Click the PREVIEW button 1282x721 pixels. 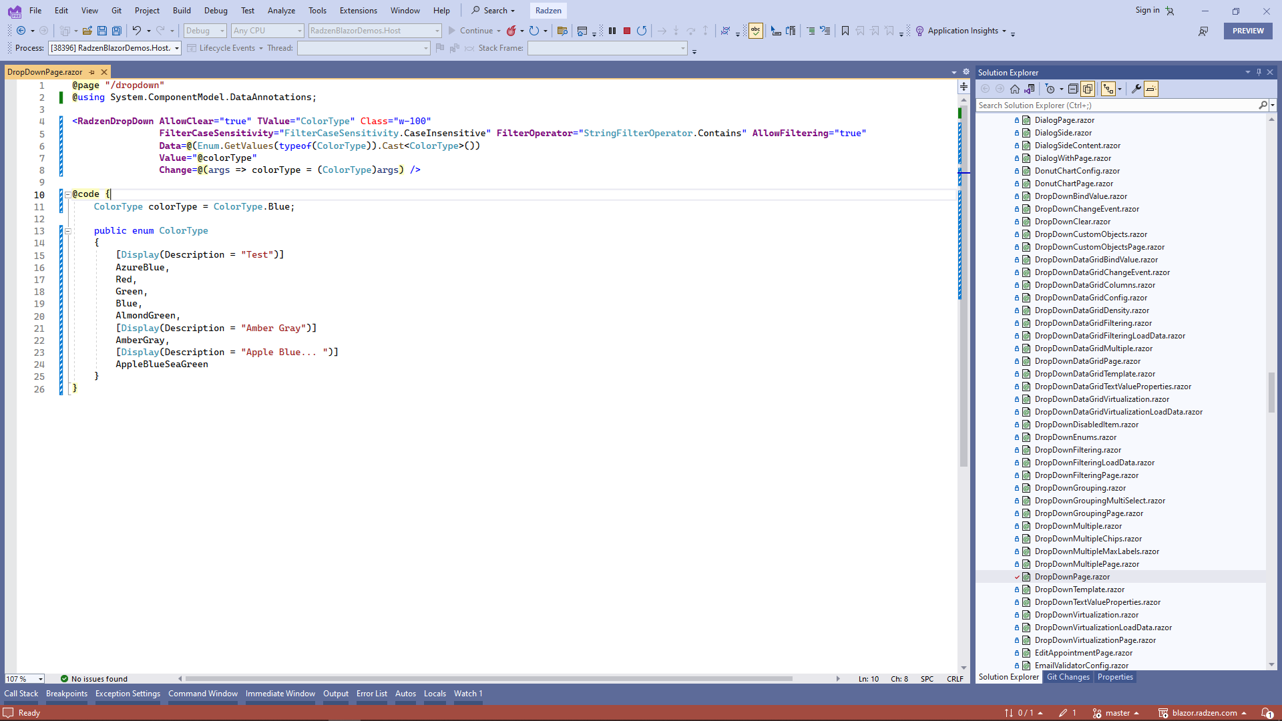click(1247, 31)
